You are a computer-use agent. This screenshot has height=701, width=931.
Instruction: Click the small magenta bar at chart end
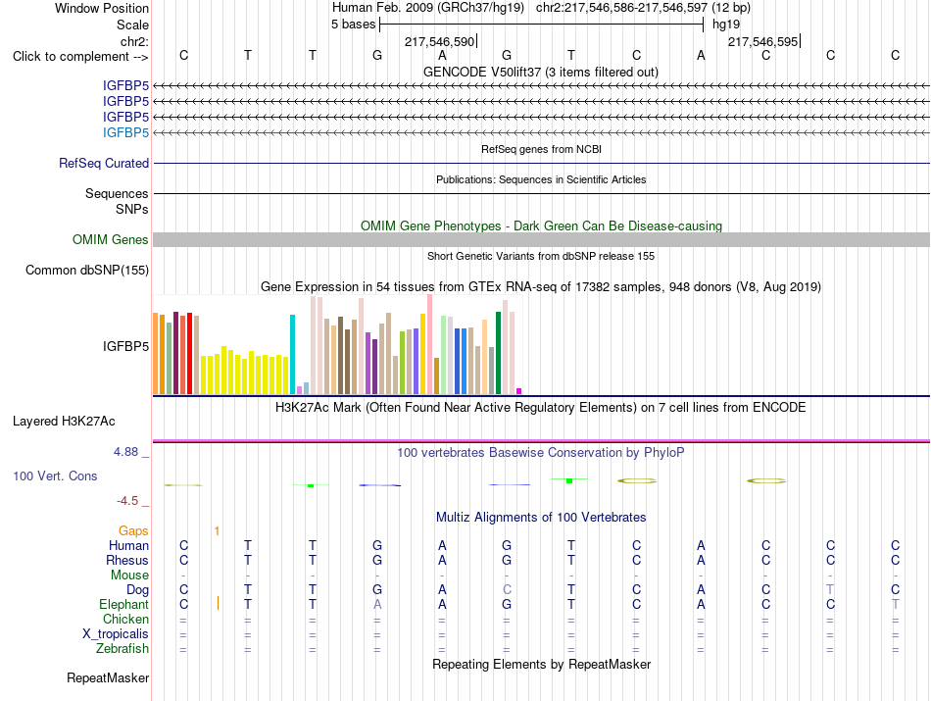[519, 391]
